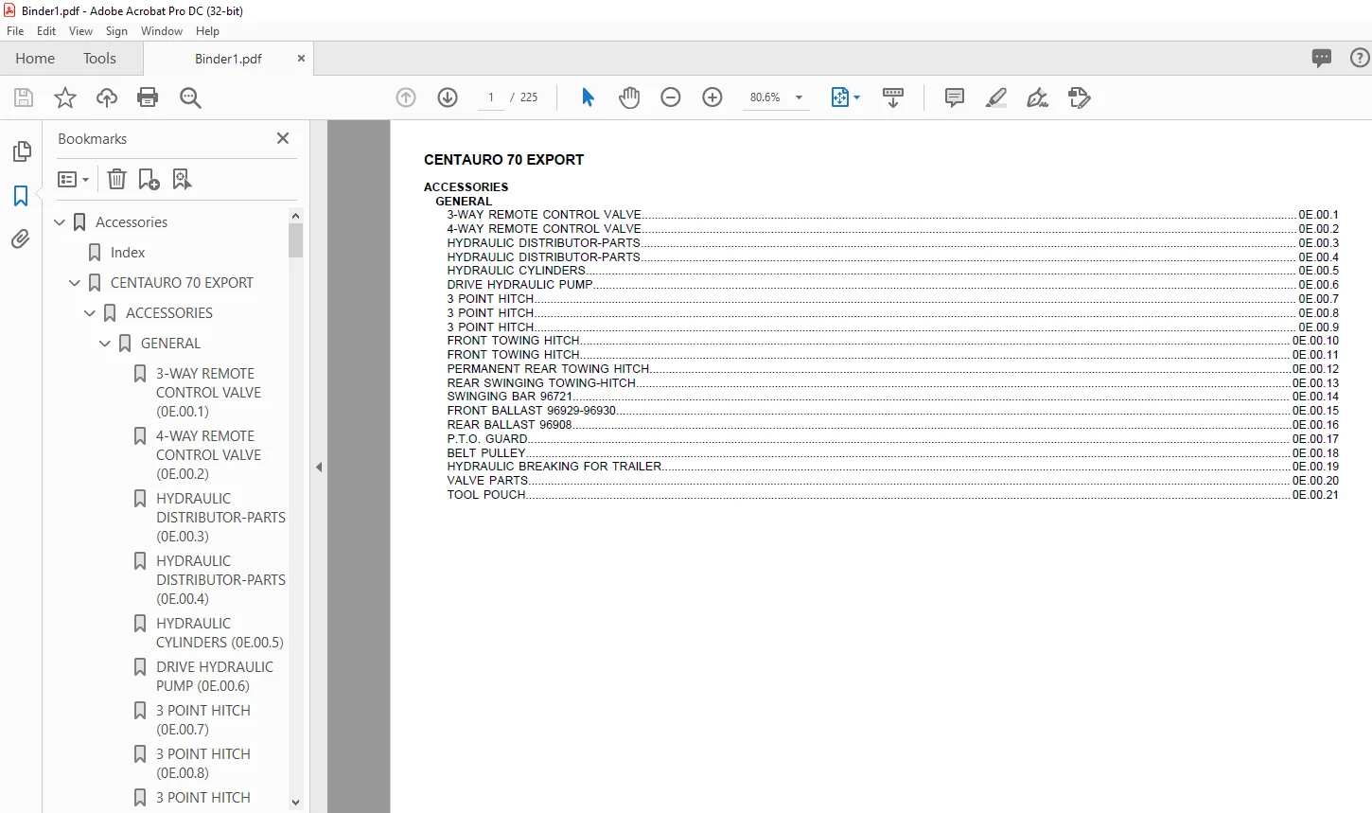Viewport: 1372px width, 813px height.
Task: Open 3-WAY REMOTE CONTROL VALVE bookmark
Action: click(x=208, y=393)
